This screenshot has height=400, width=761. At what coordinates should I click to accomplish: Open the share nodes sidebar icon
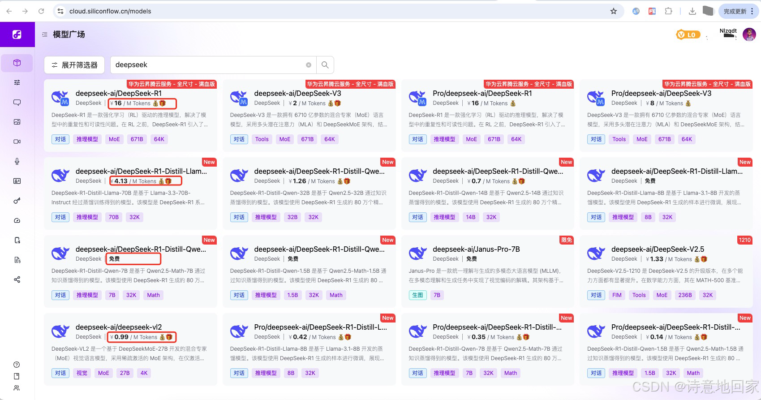pyautogui.click(x=17, y=280)
